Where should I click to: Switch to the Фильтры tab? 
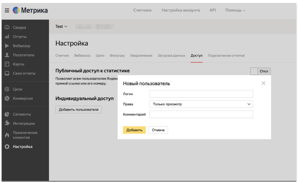(117, 56)
